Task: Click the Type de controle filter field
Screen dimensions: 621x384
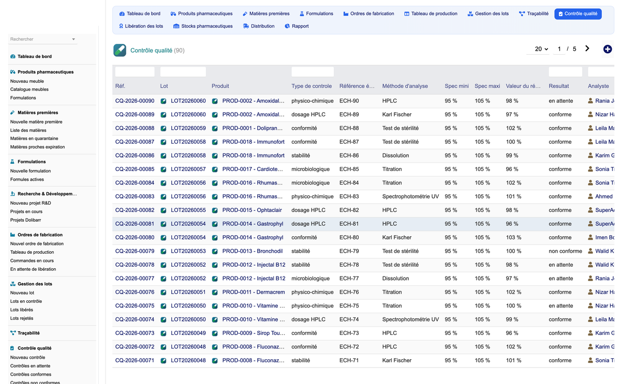Action: pos(312,72)
